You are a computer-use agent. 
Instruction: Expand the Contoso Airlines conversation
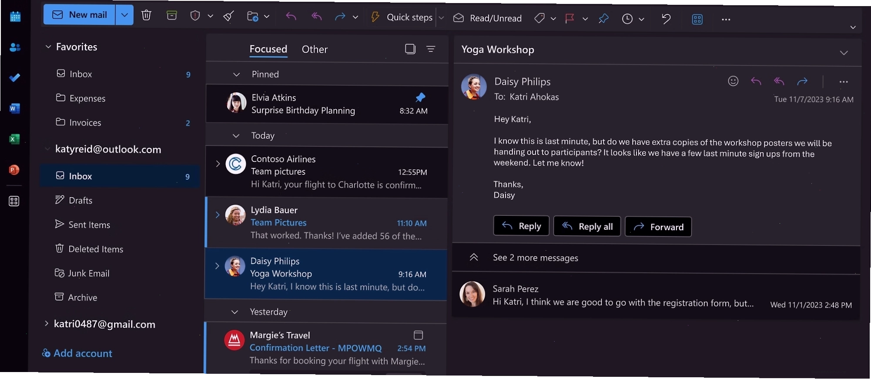[218, 164]
